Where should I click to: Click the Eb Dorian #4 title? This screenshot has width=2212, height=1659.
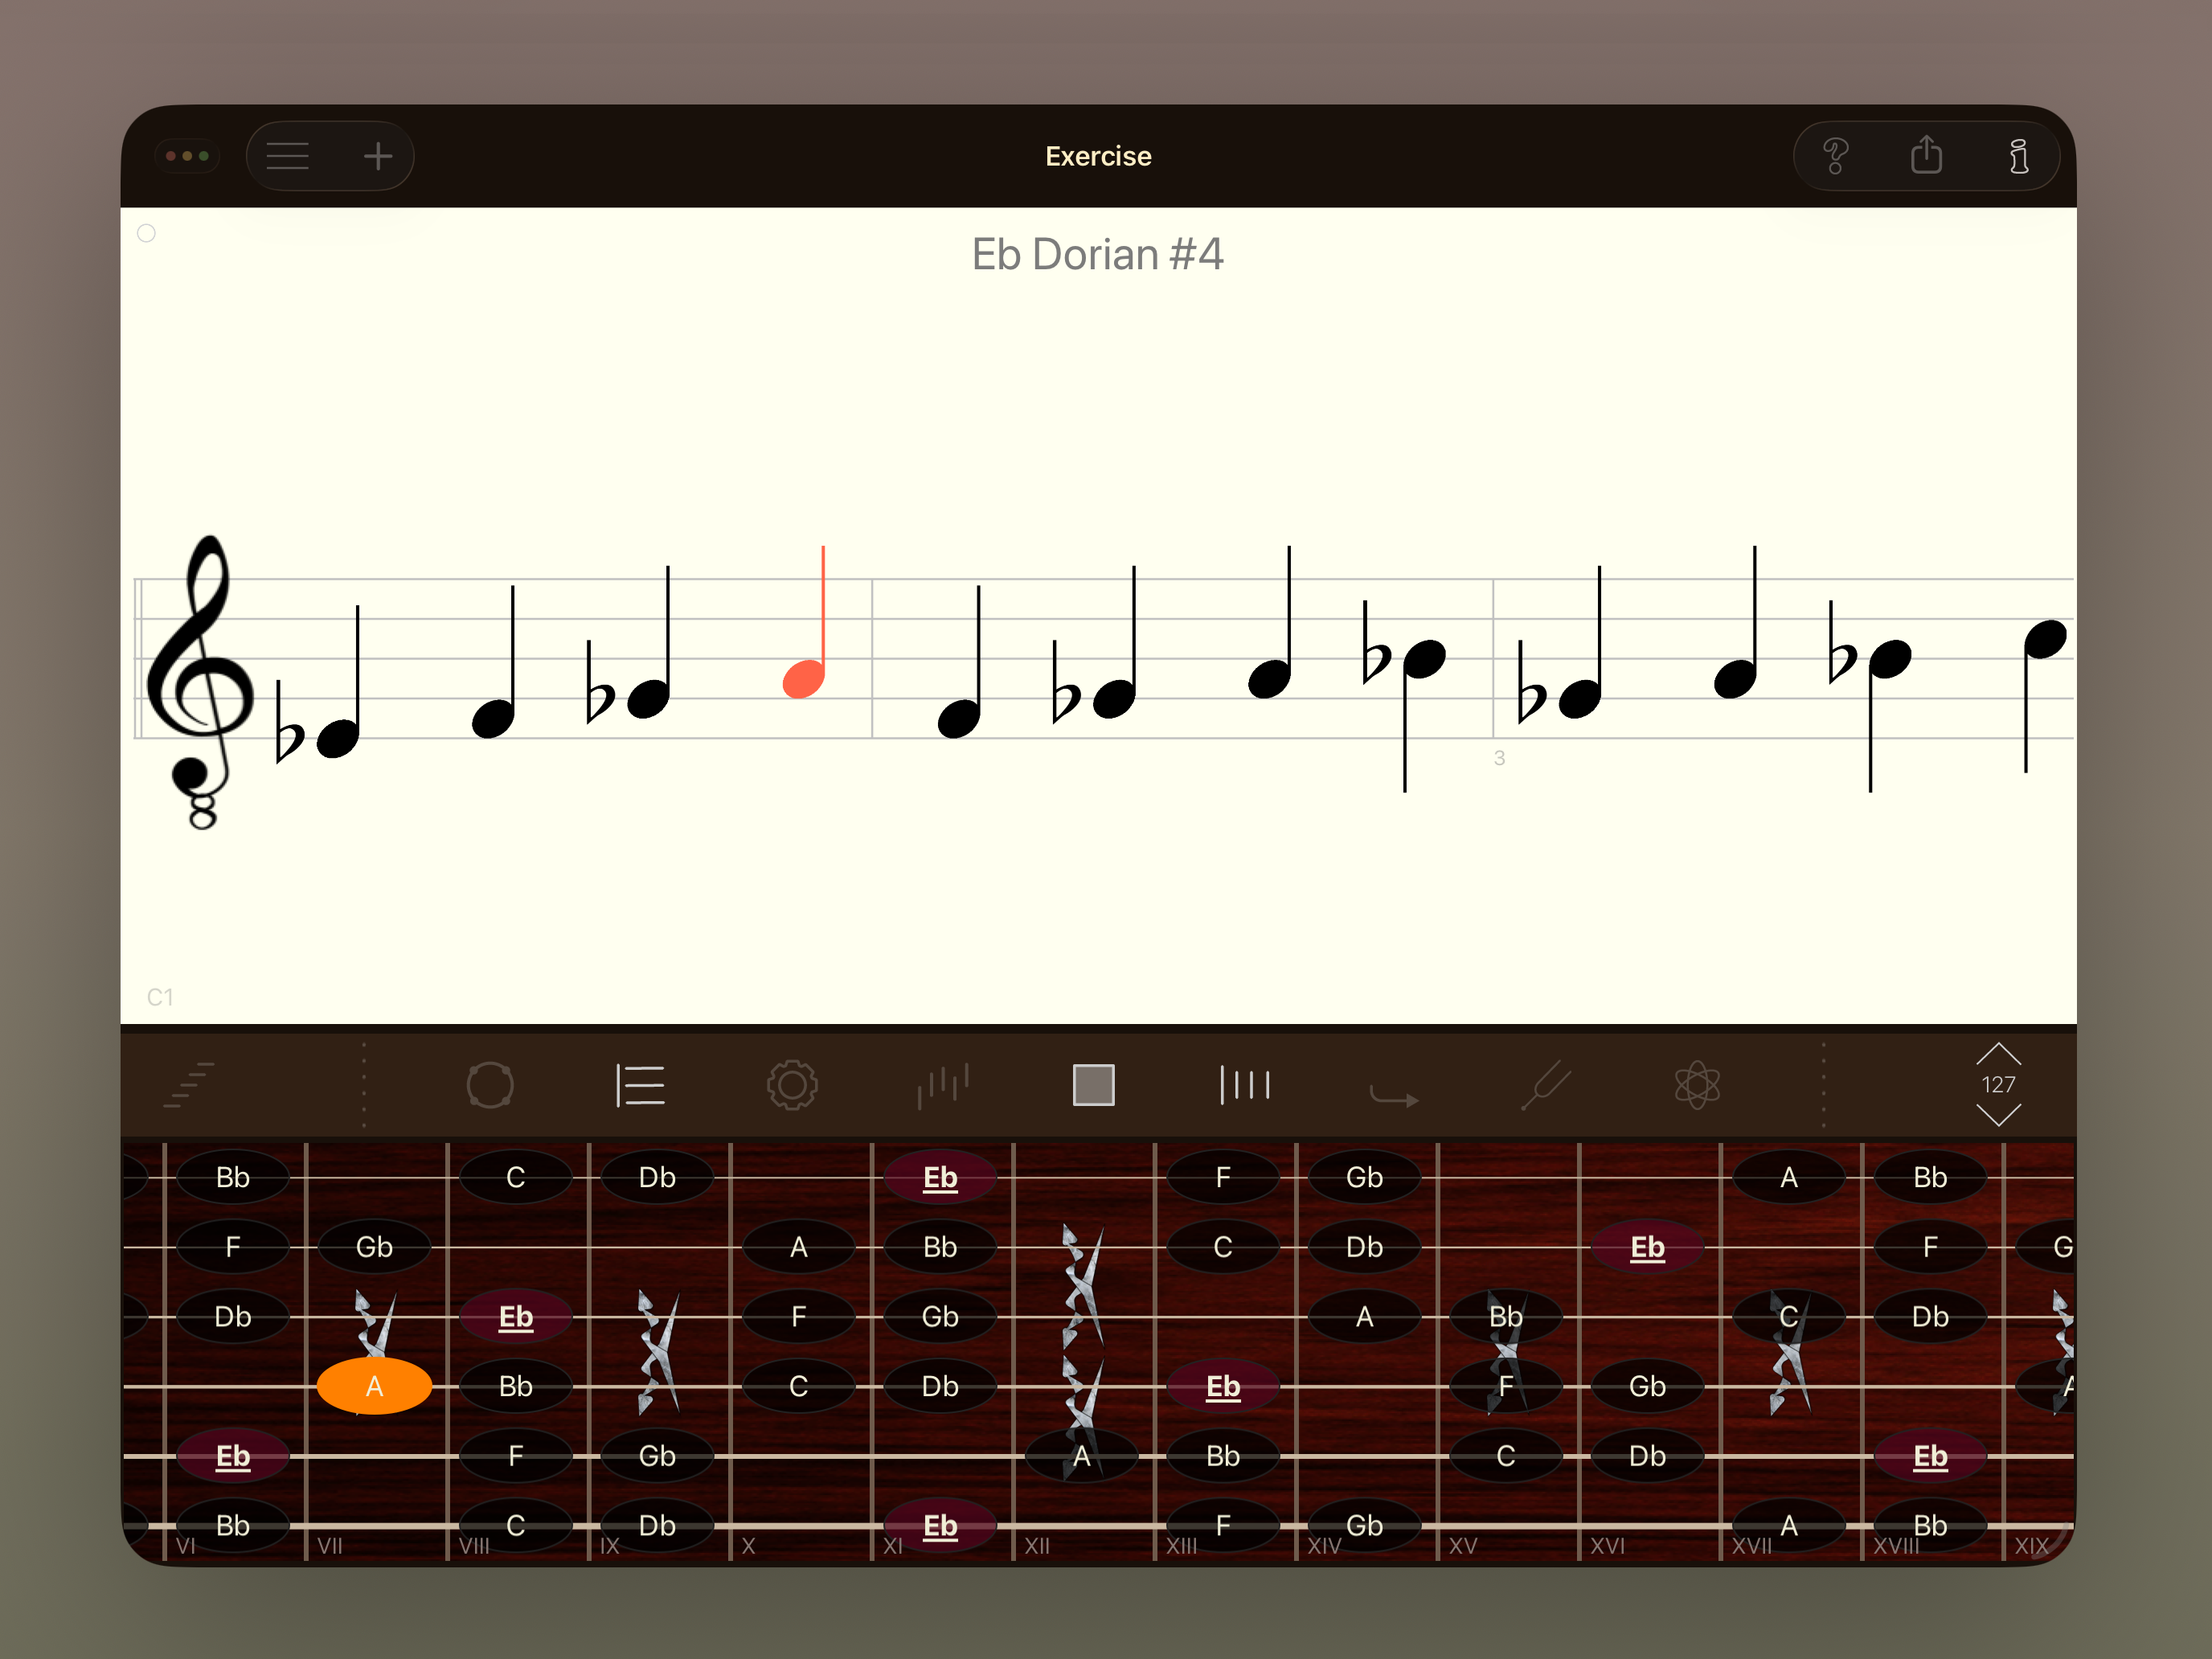(1097, 255)
